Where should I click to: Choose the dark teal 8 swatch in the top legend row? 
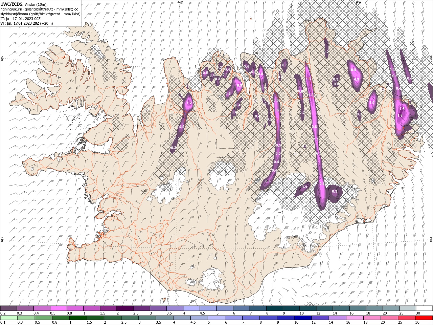(274, 308)
